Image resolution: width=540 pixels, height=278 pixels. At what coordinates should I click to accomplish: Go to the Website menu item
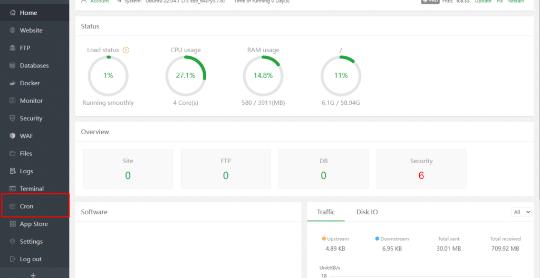point(31,30)
